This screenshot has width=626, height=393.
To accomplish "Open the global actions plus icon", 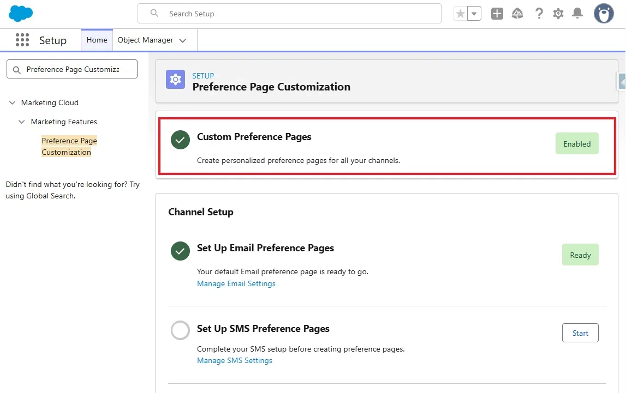I will click(497, 14).
